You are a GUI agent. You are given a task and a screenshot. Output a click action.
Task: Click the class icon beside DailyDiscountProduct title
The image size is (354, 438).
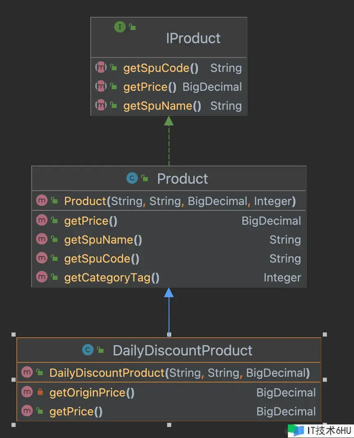click(x=88, y=350)
